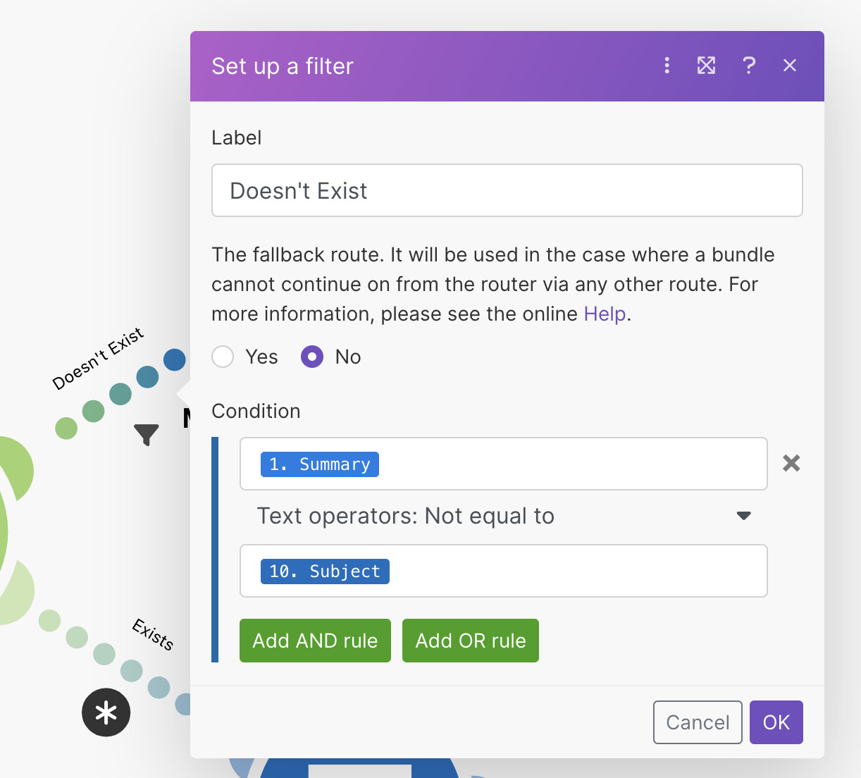Select Yes for fallback route
Viewport: 861px width, 778px height.
point(223,357)
